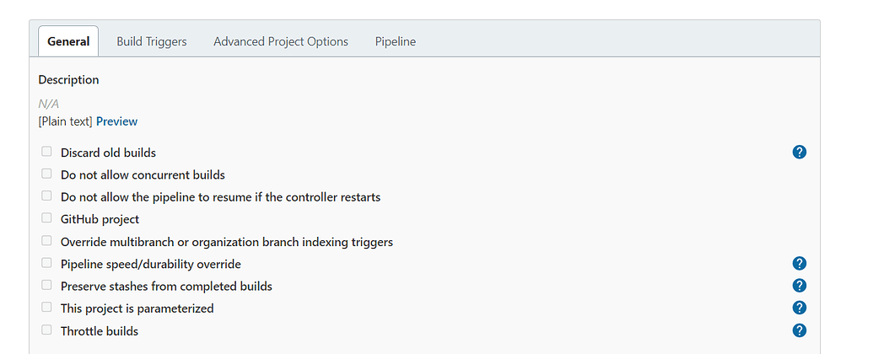873x354 pixels.
Task: Show help for Pipeline speed/durability override
Action: (x=800, y=264)
